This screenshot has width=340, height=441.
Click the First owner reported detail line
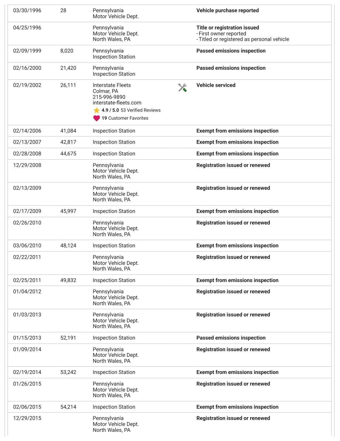pos(221,34)
